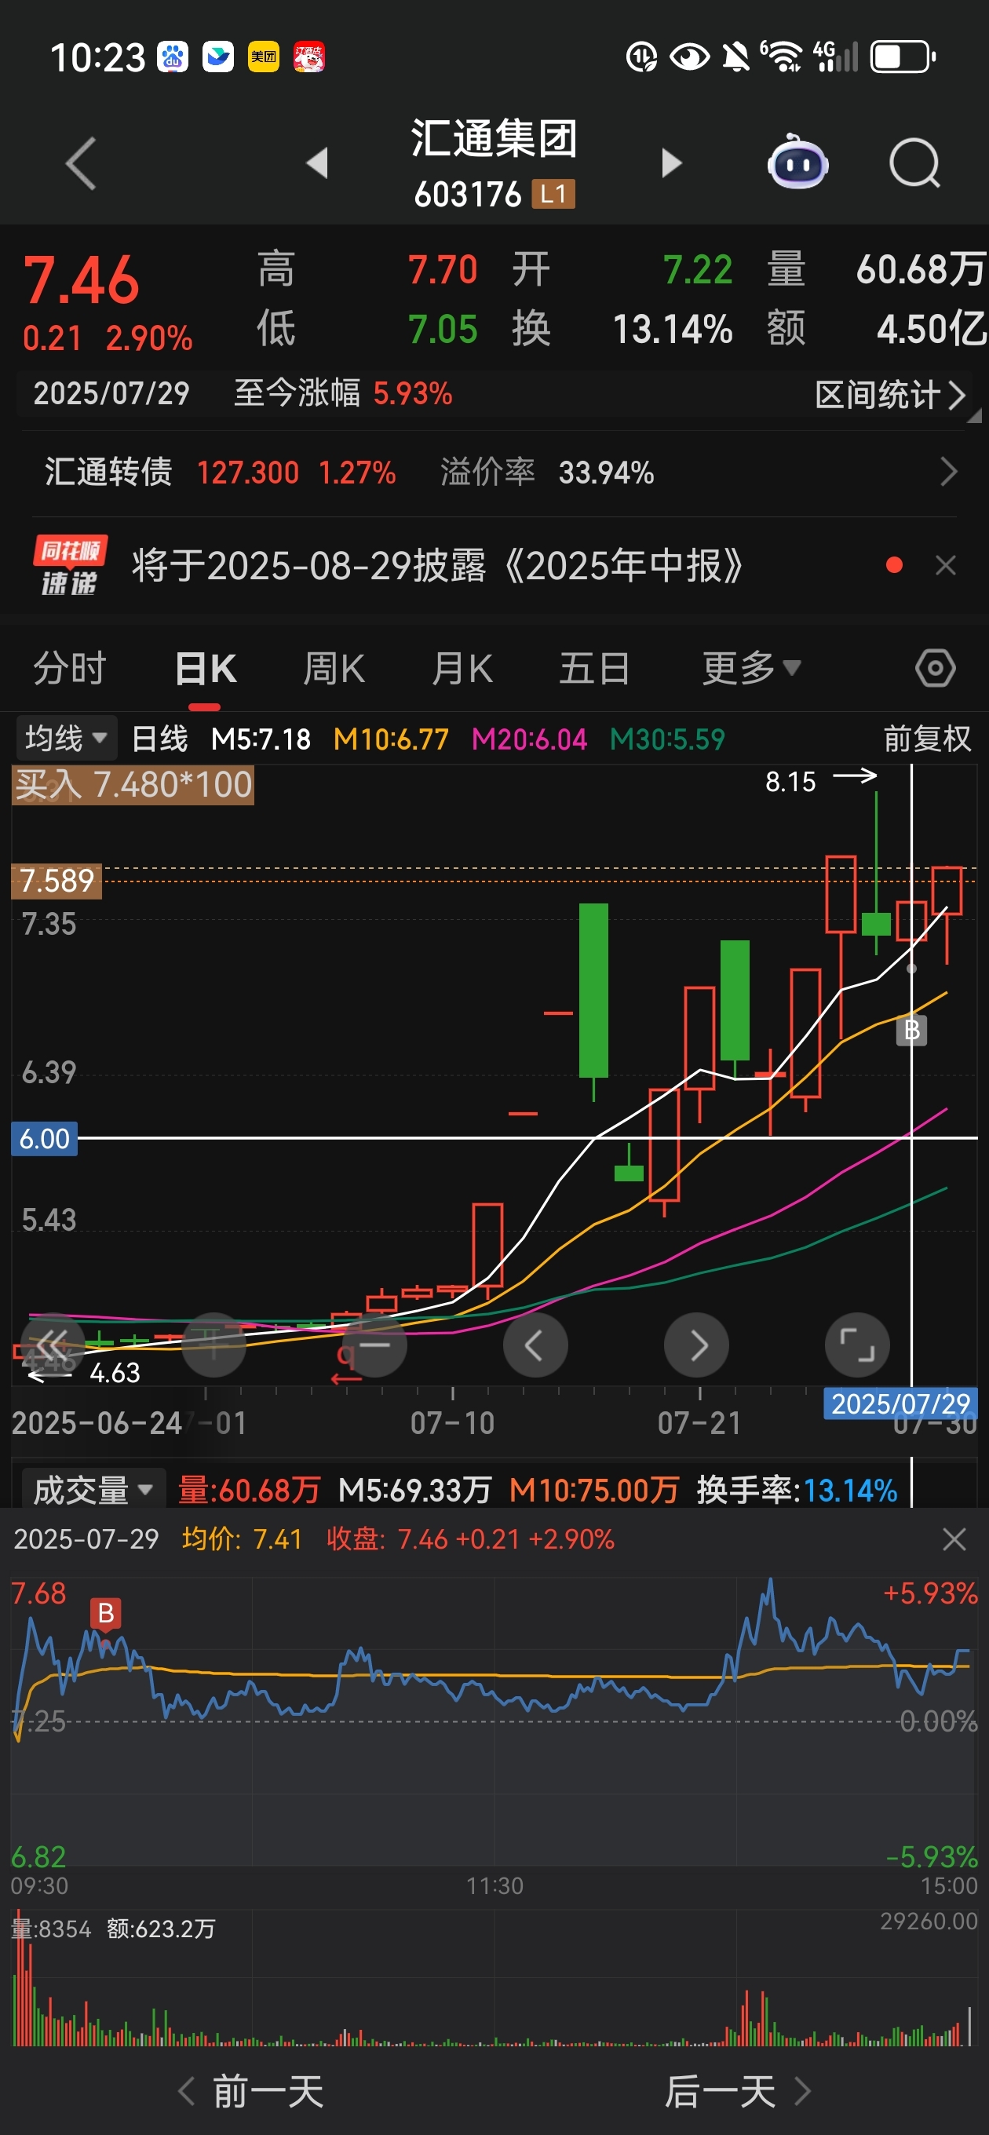Tap the L1 level badge
The image size is (989, 2135).
coord(553,195)
